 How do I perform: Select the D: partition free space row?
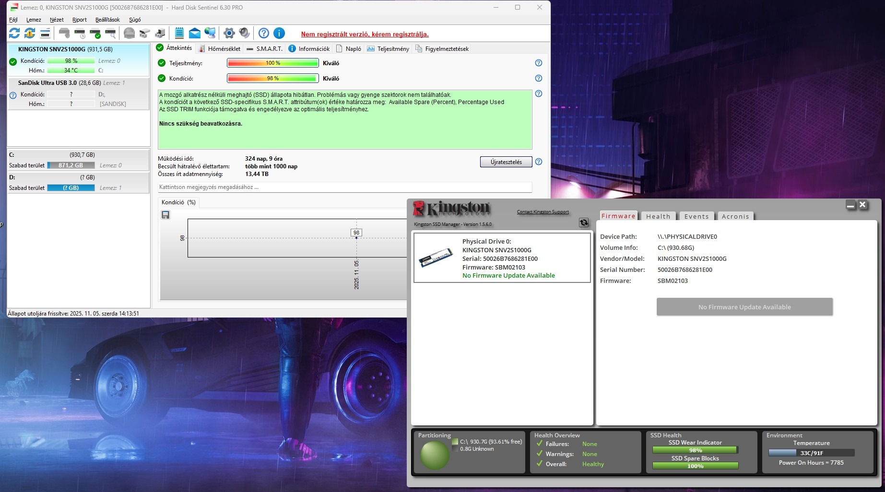[x=79, y=183]
